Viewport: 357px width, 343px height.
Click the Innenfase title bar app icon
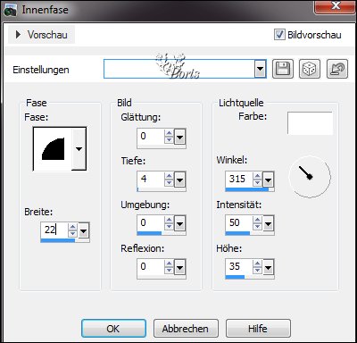pos(10,11)
